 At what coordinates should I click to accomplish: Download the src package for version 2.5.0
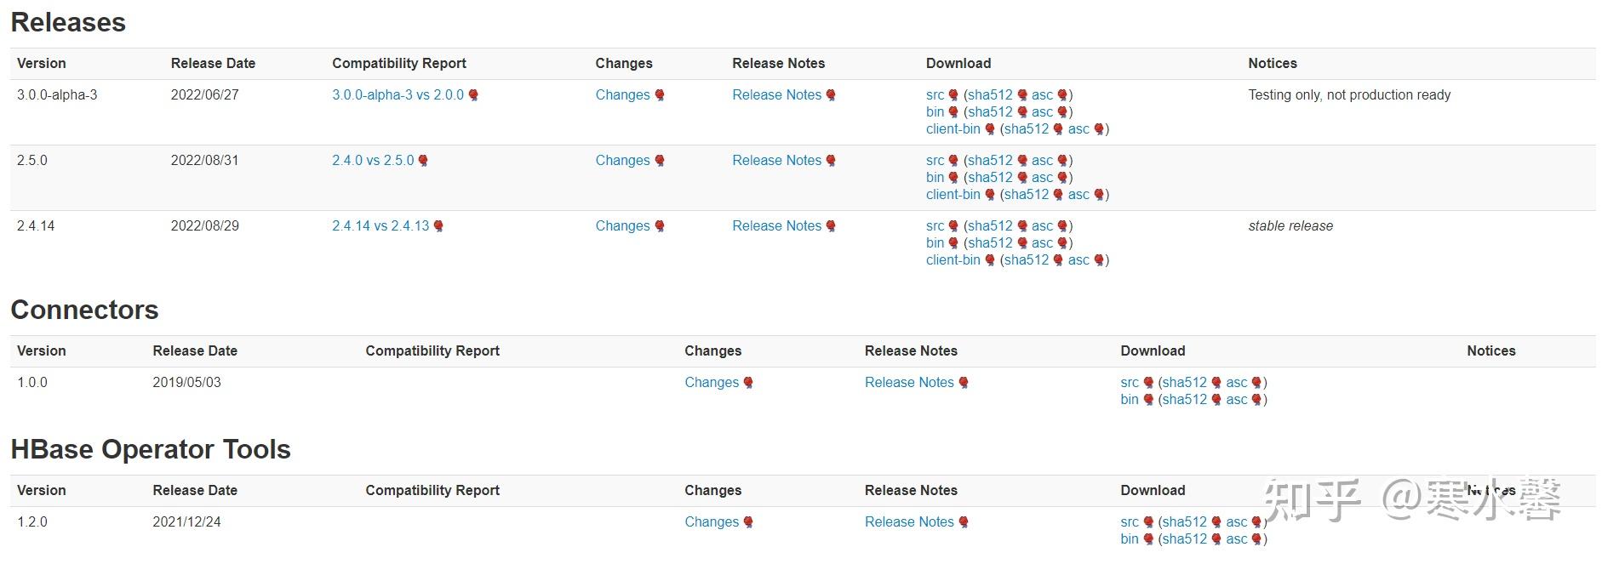935,161
